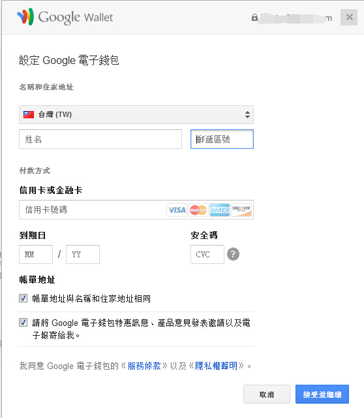
Task: Click the MasterCard icon
Action: pos(198,210)
